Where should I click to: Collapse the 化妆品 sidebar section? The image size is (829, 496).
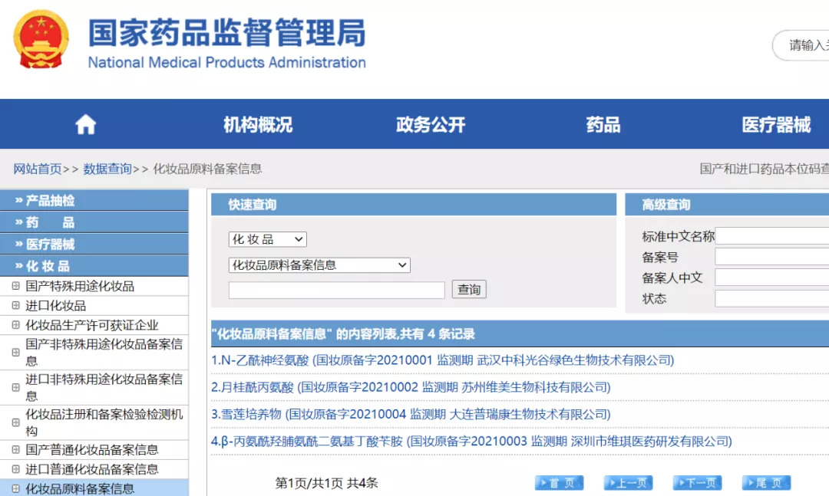[94, 266]
